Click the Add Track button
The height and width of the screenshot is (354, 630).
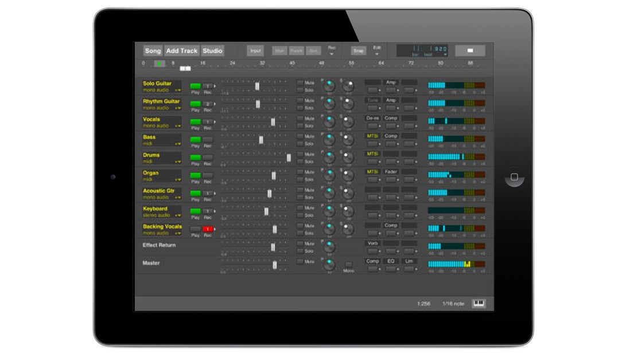click(181, 50)
